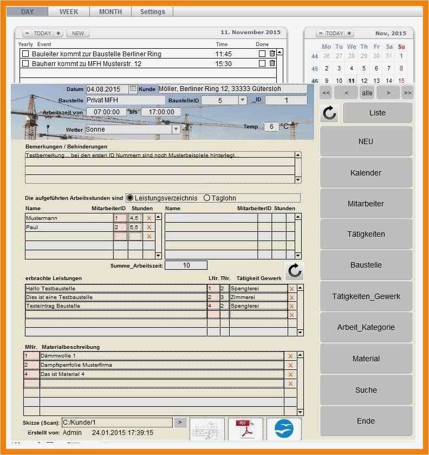Expand the Wetter dropdown

(176, 129)
